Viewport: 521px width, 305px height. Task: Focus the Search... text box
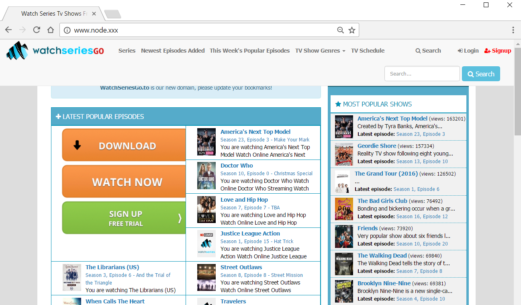pos(422,74)
